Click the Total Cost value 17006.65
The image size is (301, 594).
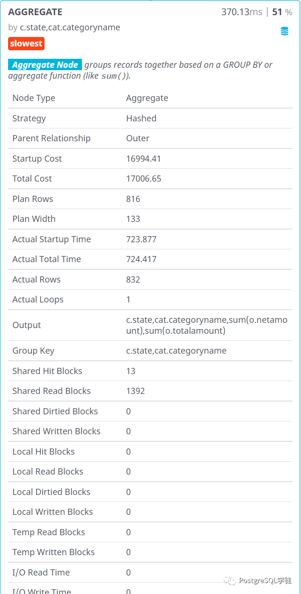pyautogui.click(x=143, y=179)
